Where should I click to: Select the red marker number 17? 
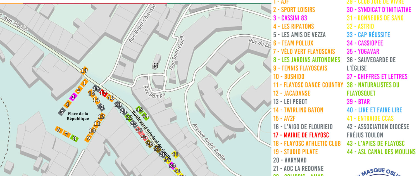pyautogui.click(x=103, y=93)
